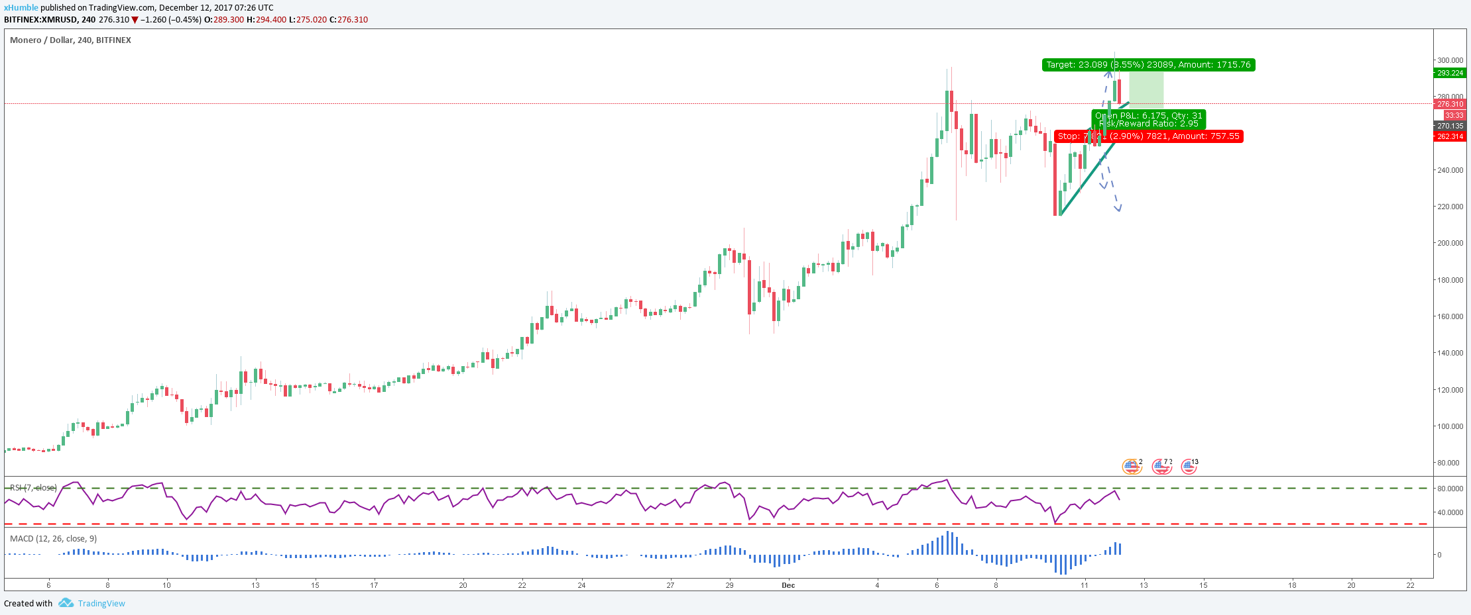1471x615 pixels.
Task: Click the 22 date label at axis end
Action: coord(1411,585)
